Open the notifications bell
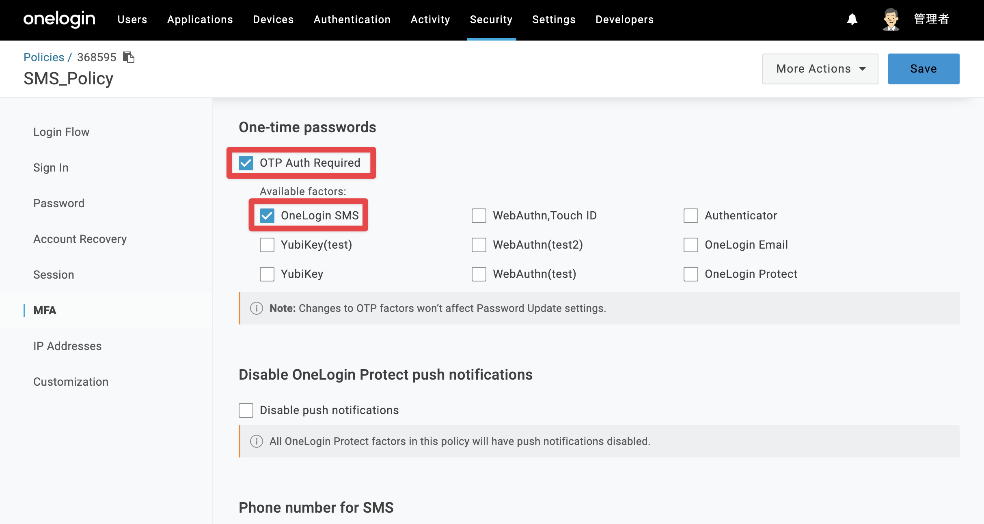This screenshot has height=524, width=984. 852,19
